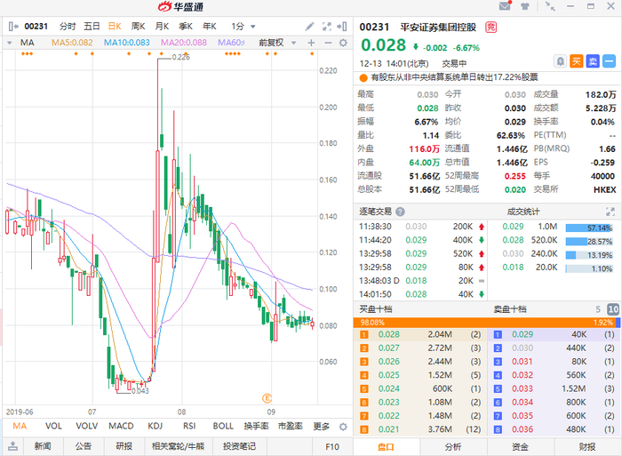The width and height of the screenshot is (622, 456).
Task: Open indicator settings gear beside 更多
Action: (343, 427)
